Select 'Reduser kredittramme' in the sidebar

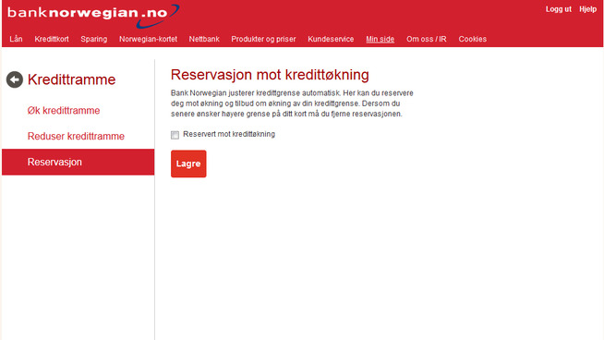76,136
